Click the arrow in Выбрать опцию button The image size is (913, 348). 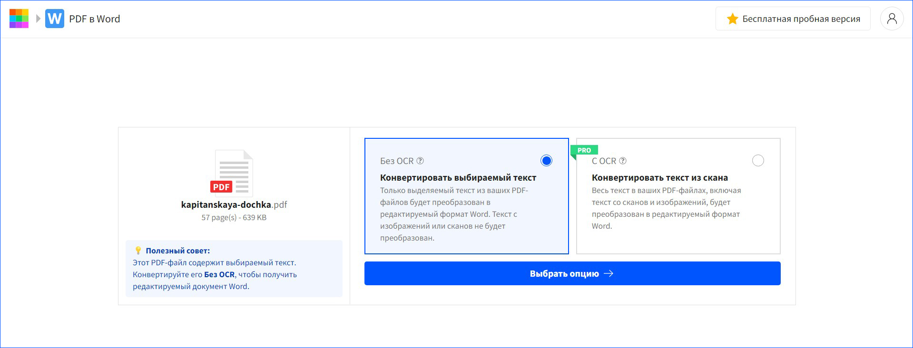(609, 273)
